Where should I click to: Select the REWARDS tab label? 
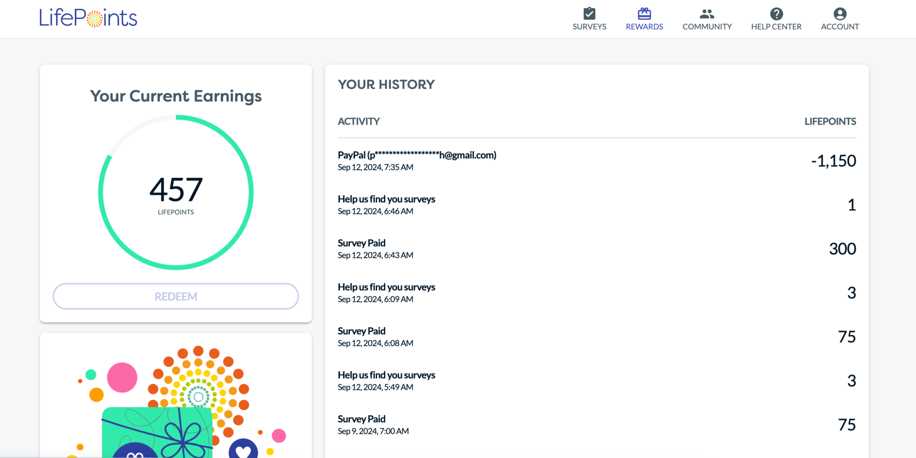(644, 26)
